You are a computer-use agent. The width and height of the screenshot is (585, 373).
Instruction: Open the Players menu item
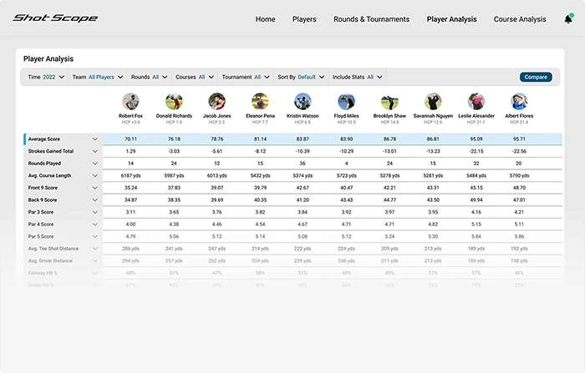304,19
